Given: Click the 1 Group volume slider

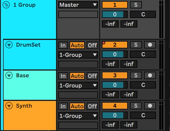Looking at the screenshot, I should coord(115,14).
